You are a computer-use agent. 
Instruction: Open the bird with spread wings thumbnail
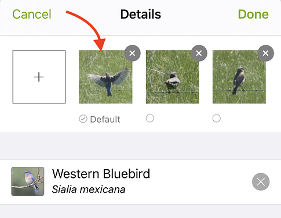pyautogui.click(x=105, y=77)
